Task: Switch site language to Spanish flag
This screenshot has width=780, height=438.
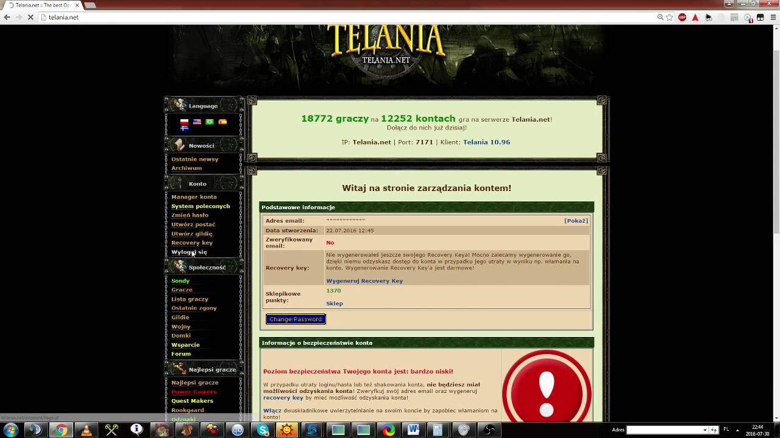Action: tap(222, 122)
